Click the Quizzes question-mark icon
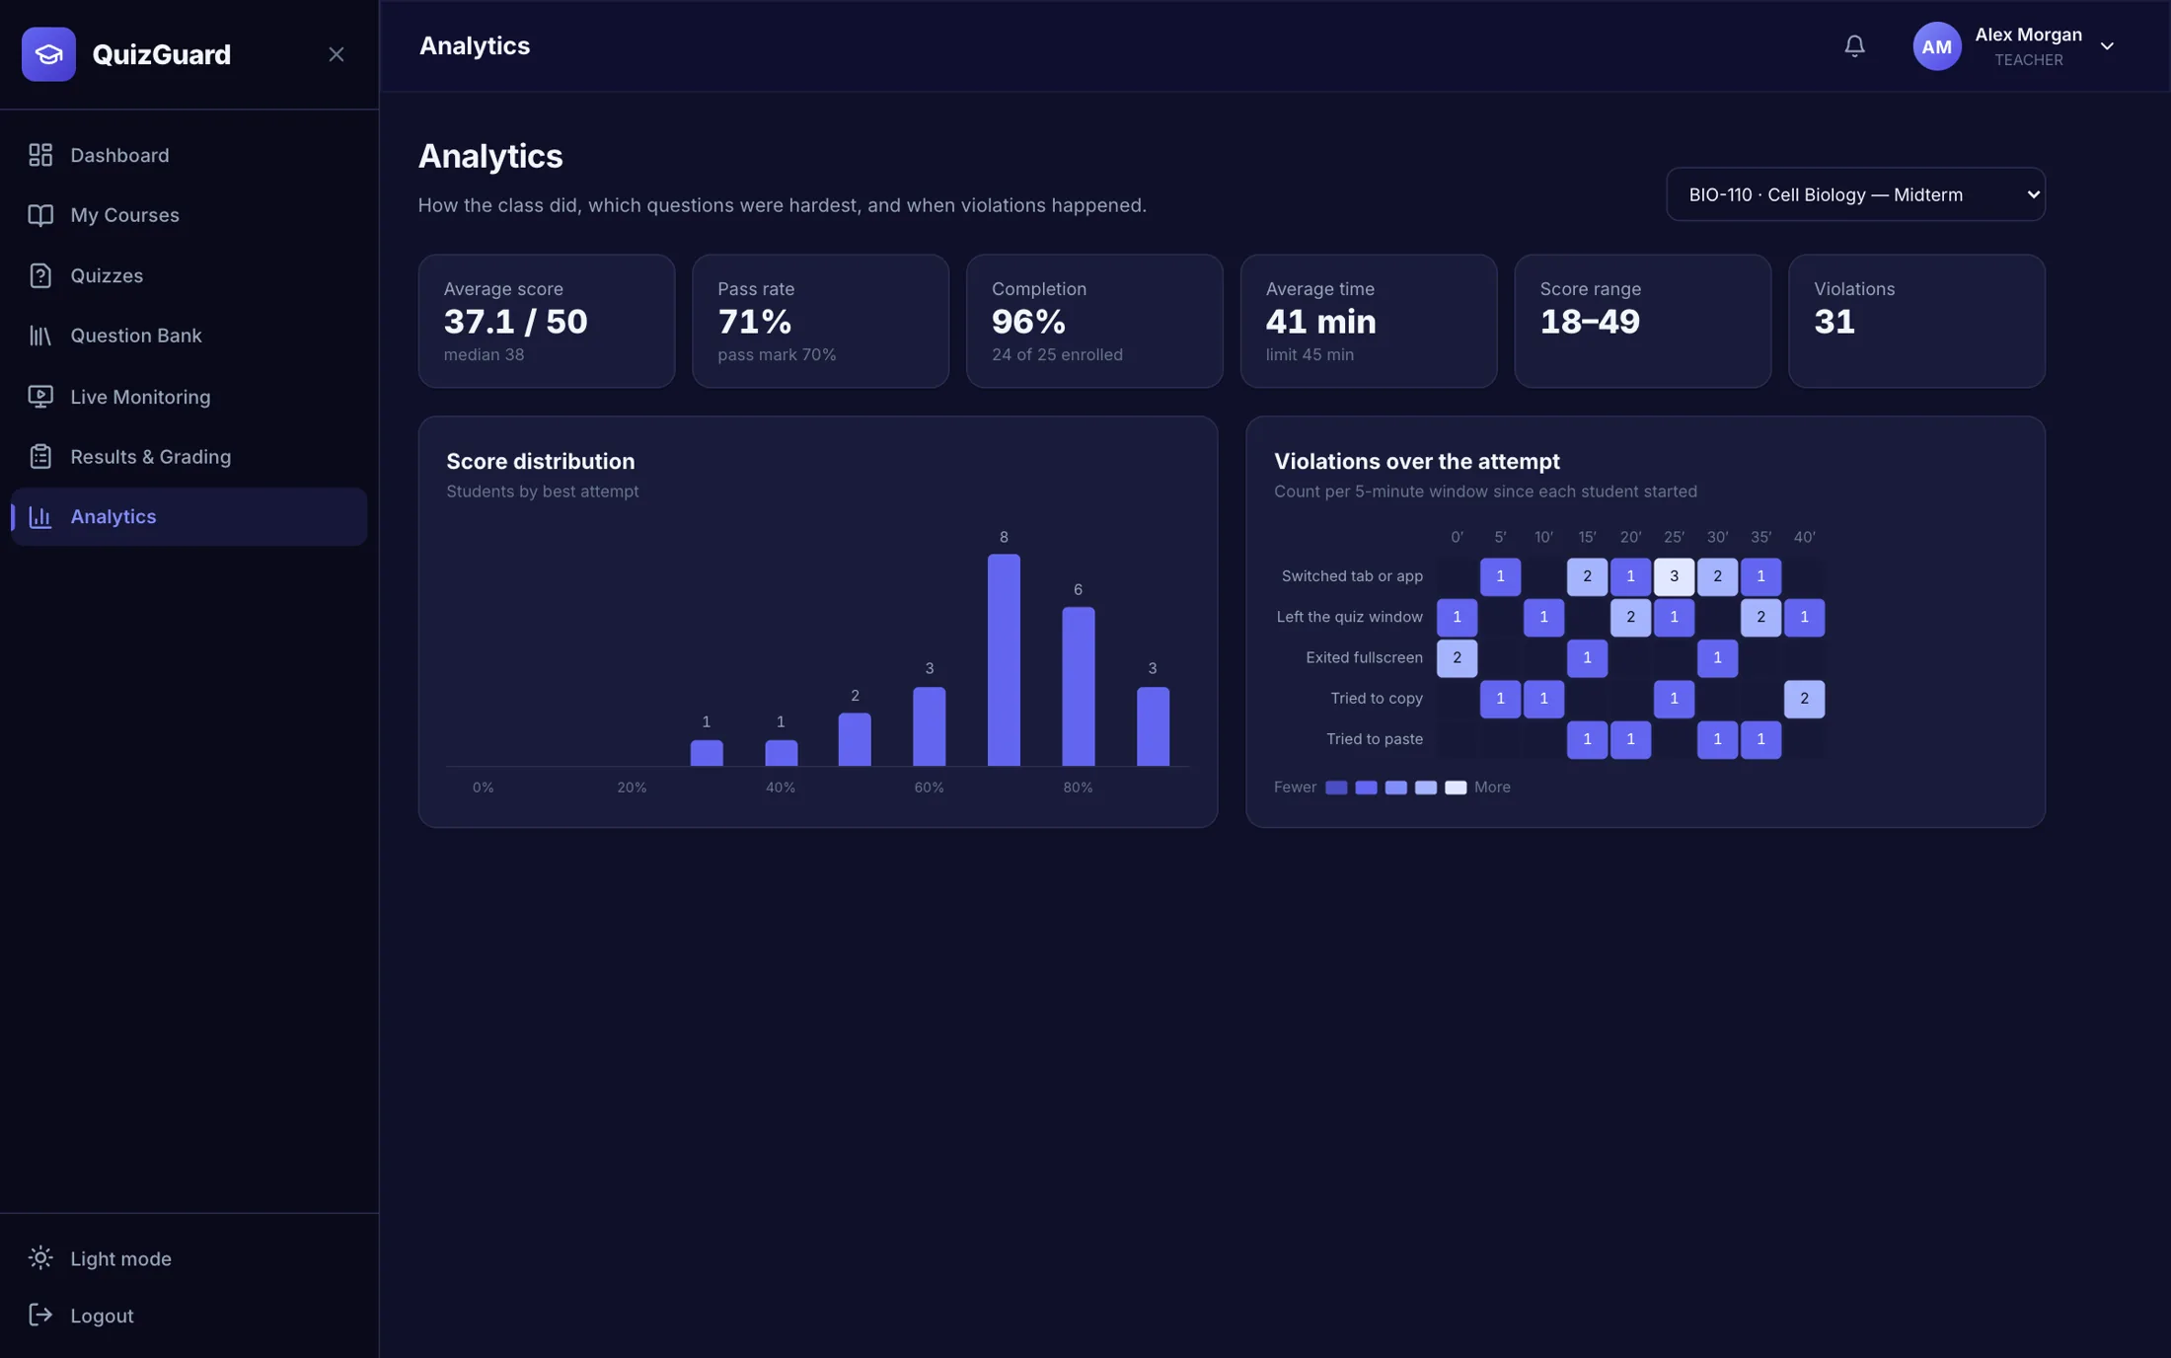Screen dimensions: 2171x1358 pos(40,275)
